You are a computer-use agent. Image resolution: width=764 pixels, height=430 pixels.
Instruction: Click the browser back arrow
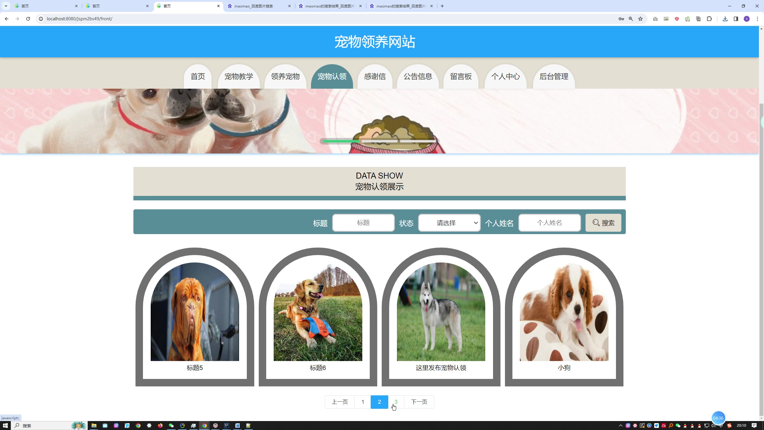click(x=7, y=19)
